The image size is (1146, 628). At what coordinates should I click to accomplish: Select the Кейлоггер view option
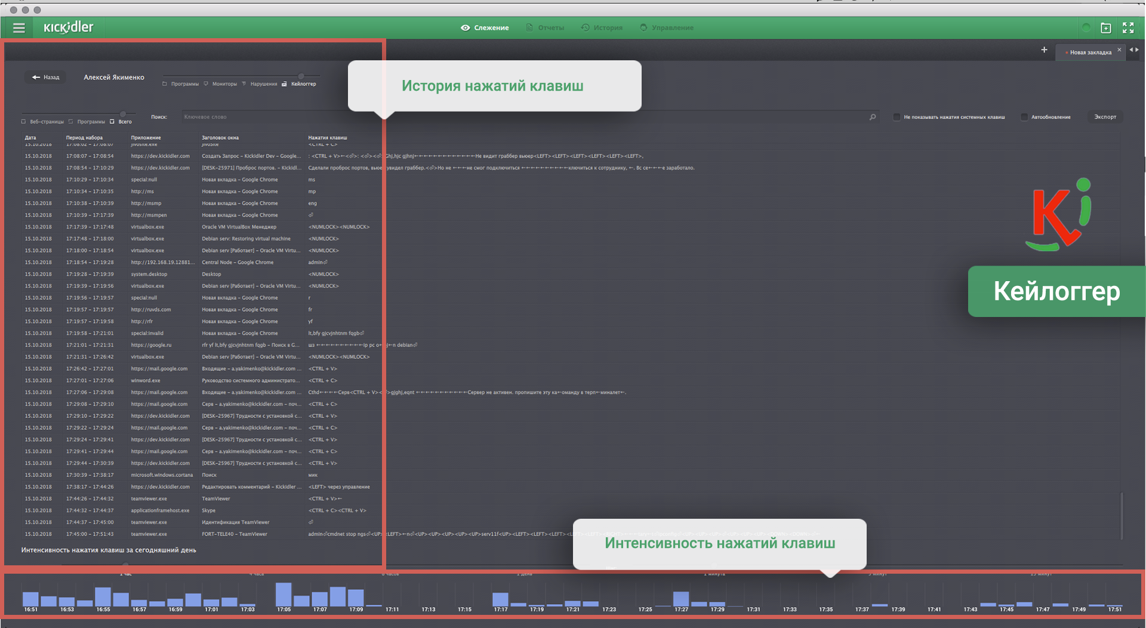299,84
